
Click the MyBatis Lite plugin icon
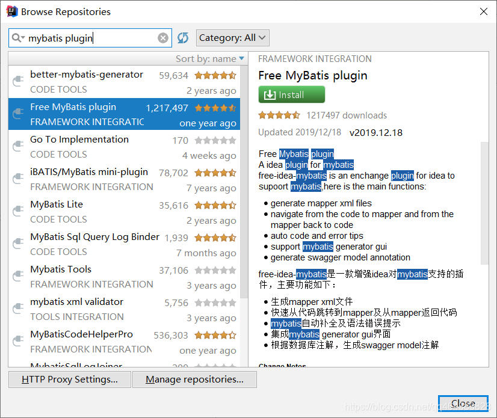click(18, 211)
